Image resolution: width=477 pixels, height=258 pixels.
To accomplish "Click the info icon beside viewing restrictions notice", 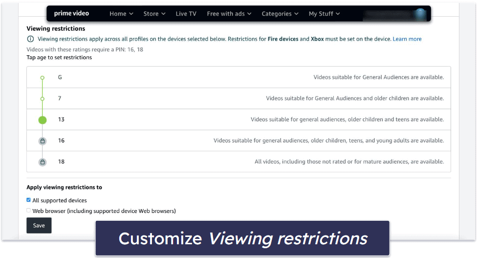I will click(x=31, y=39).
